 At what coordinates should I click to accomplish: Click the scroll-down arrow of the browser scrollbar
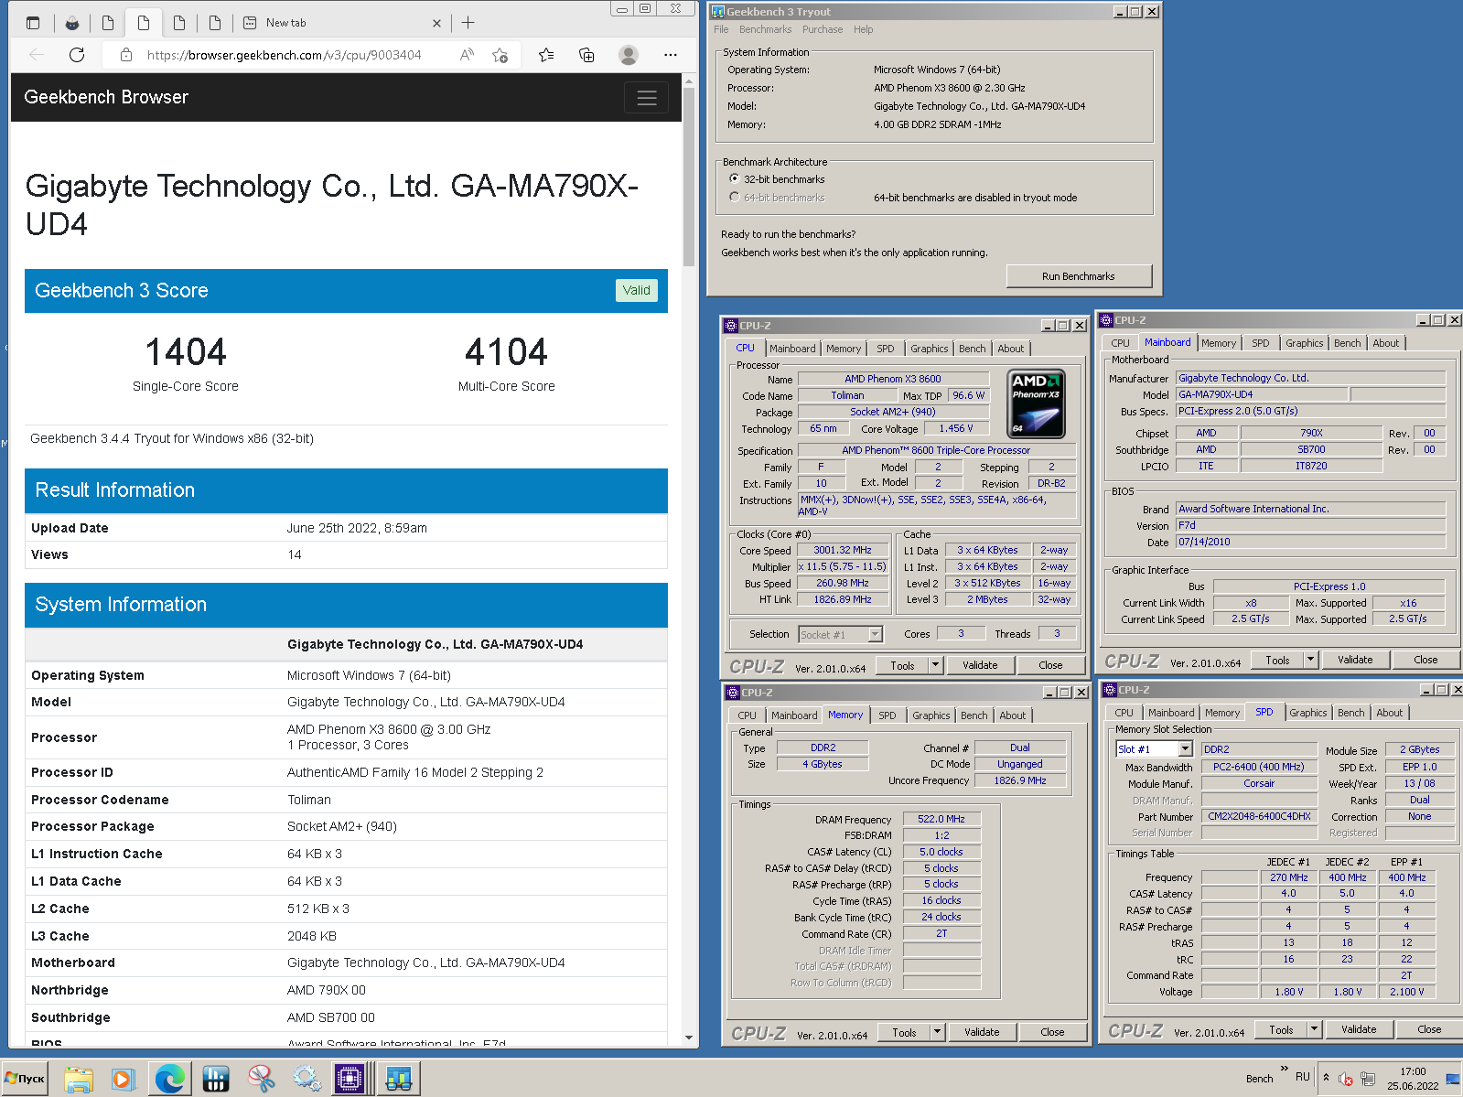coord(688,1038)
